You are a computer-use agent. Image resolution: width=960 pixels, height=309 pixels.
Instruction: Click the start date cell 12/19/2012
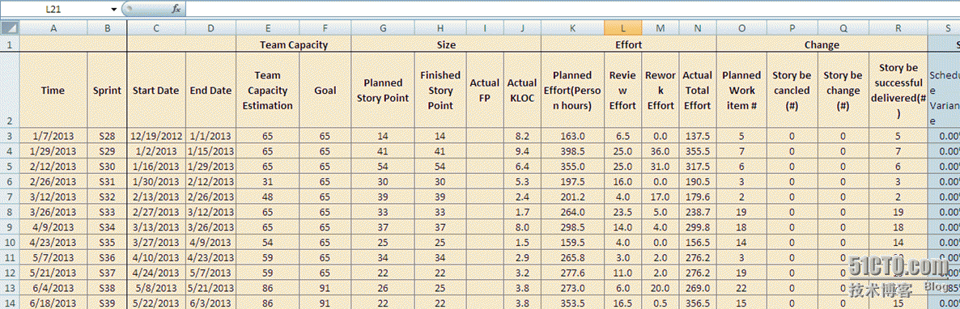point(156,137)
